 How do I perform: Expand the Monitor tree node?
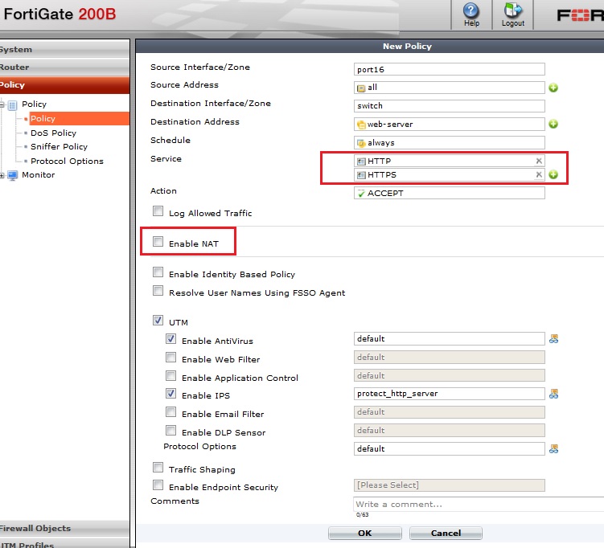tap(2, 175)
